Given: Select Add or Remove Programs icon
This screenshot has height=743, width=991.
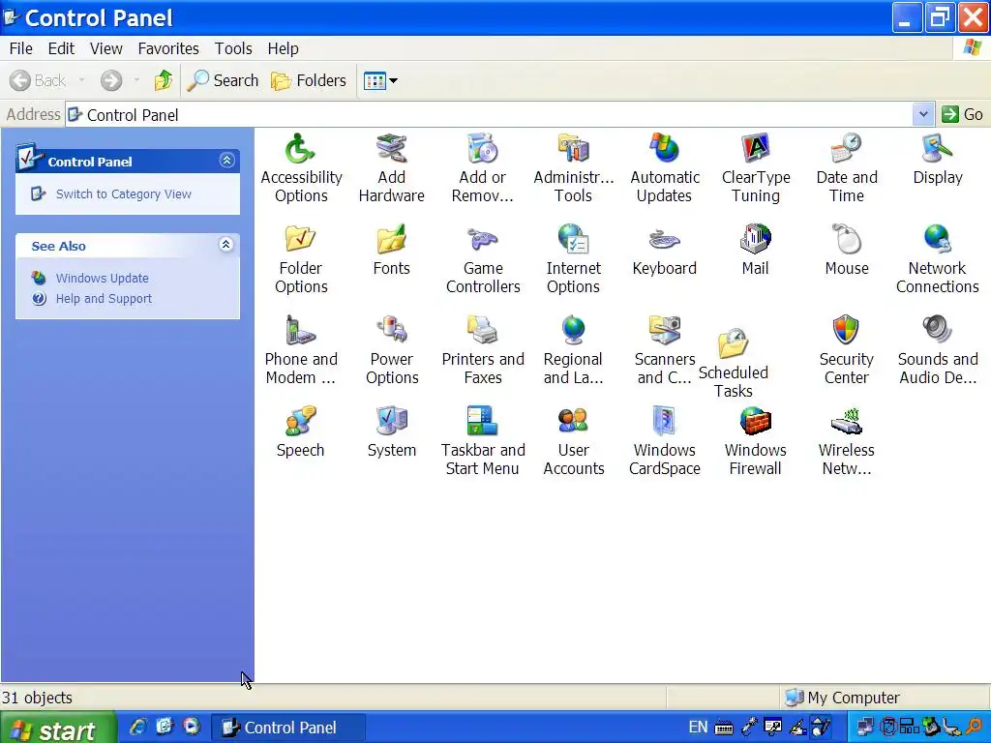Looking at the screenshot, I should coord(482,149).
